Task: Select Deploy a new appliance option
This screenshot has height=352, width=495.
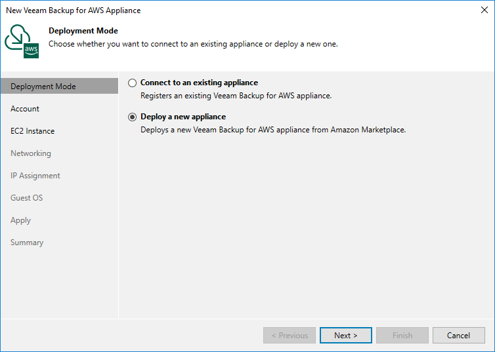Action: pos(133,117)
